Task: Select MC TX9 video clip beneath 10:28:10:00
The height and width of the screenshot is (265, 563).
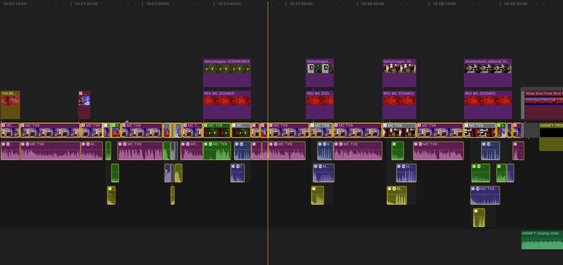Action: point(440,130)
